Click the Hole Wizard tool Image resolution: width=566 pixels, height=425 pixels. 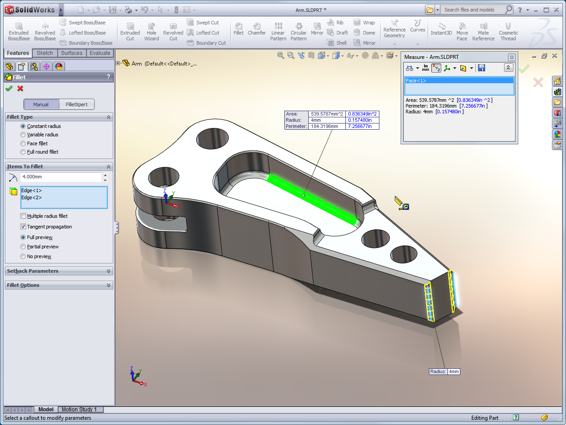pos(151,32)
